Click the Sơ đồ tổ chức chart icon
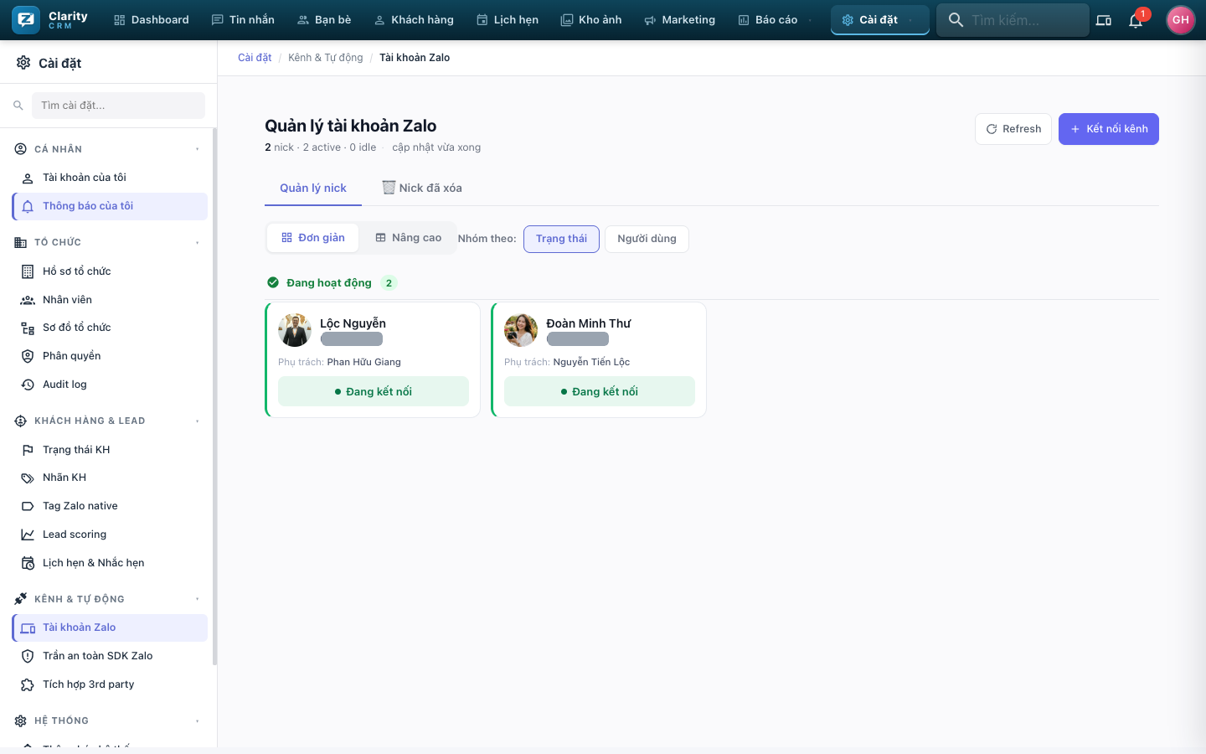 28,328
